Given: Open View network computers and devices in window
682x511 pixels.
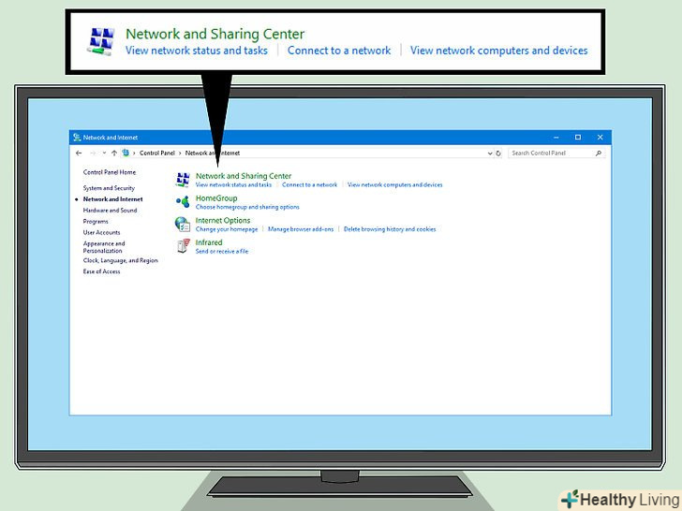Looking at the screenshot, I should point(395,184).
